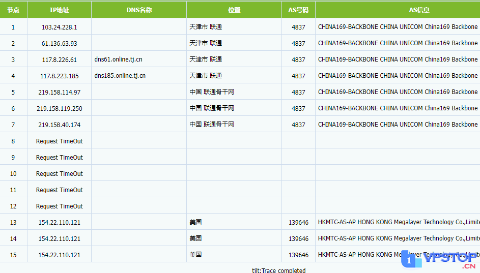This screenshot has width=480, height=273.
Task: Click node number 10 cell
Action: pos(13,174)
